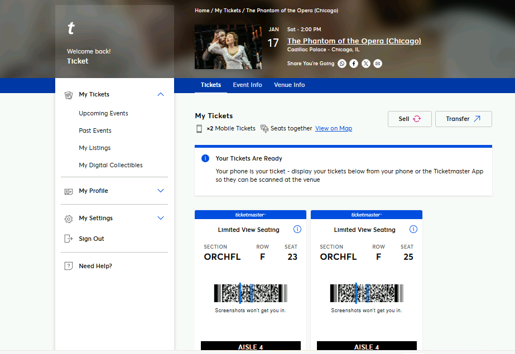Viewport: 515px width, 354px height.
Task: Share event via Facebook icon
Action: click(x=354, y=64)
